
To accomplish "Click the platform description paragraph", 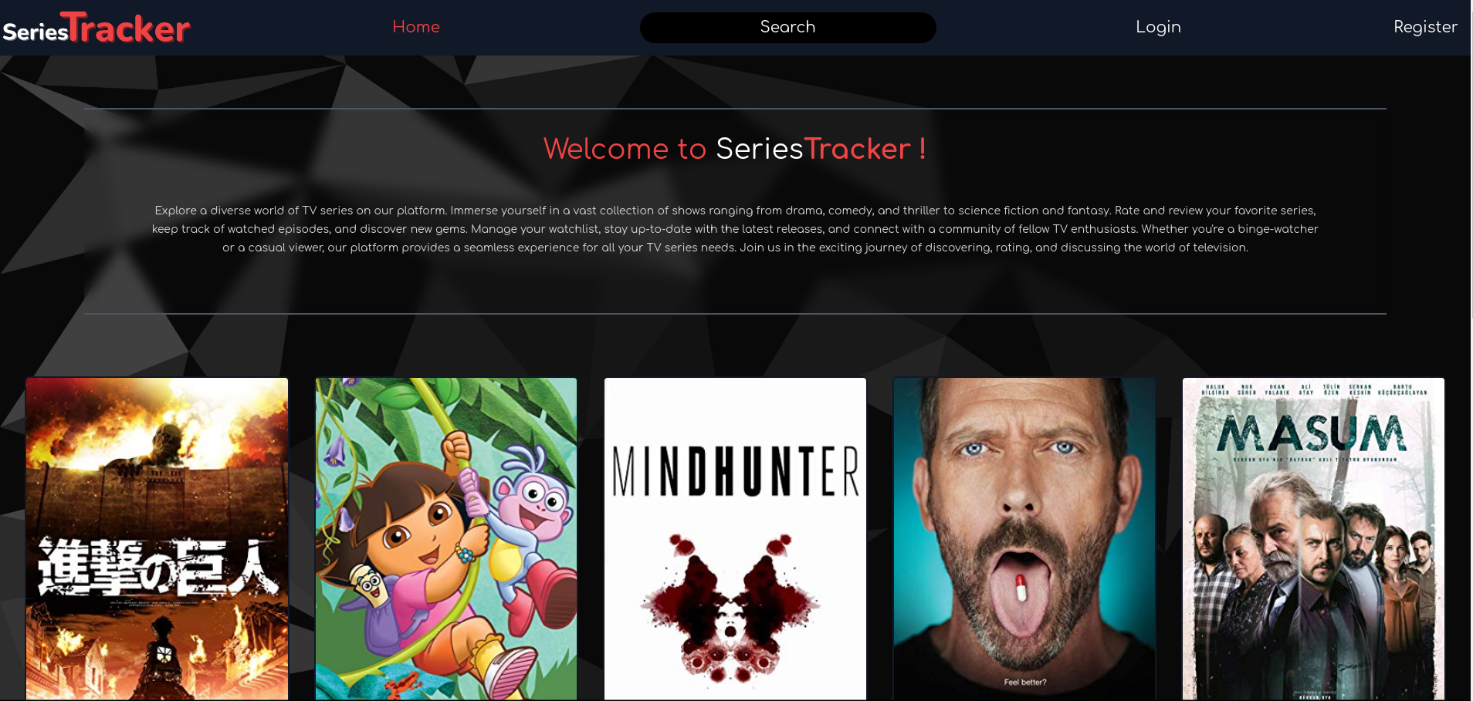I will pyautogui.click(x=735, y=229).
